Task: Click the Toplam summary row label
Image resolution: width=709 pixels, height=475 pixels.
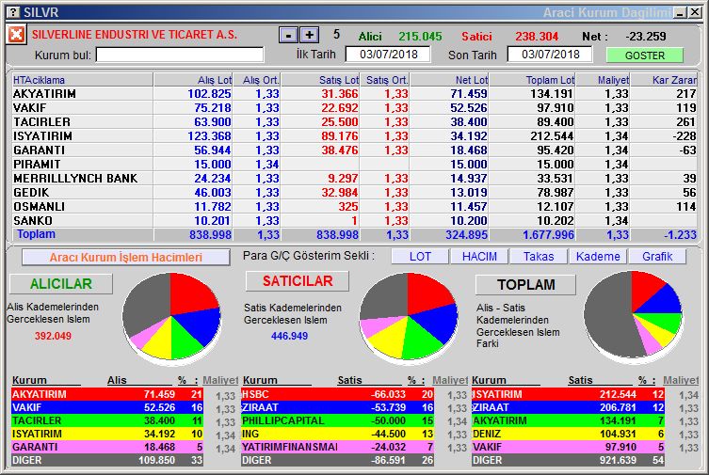Action: pyautogui.click(x=36, y=234)
